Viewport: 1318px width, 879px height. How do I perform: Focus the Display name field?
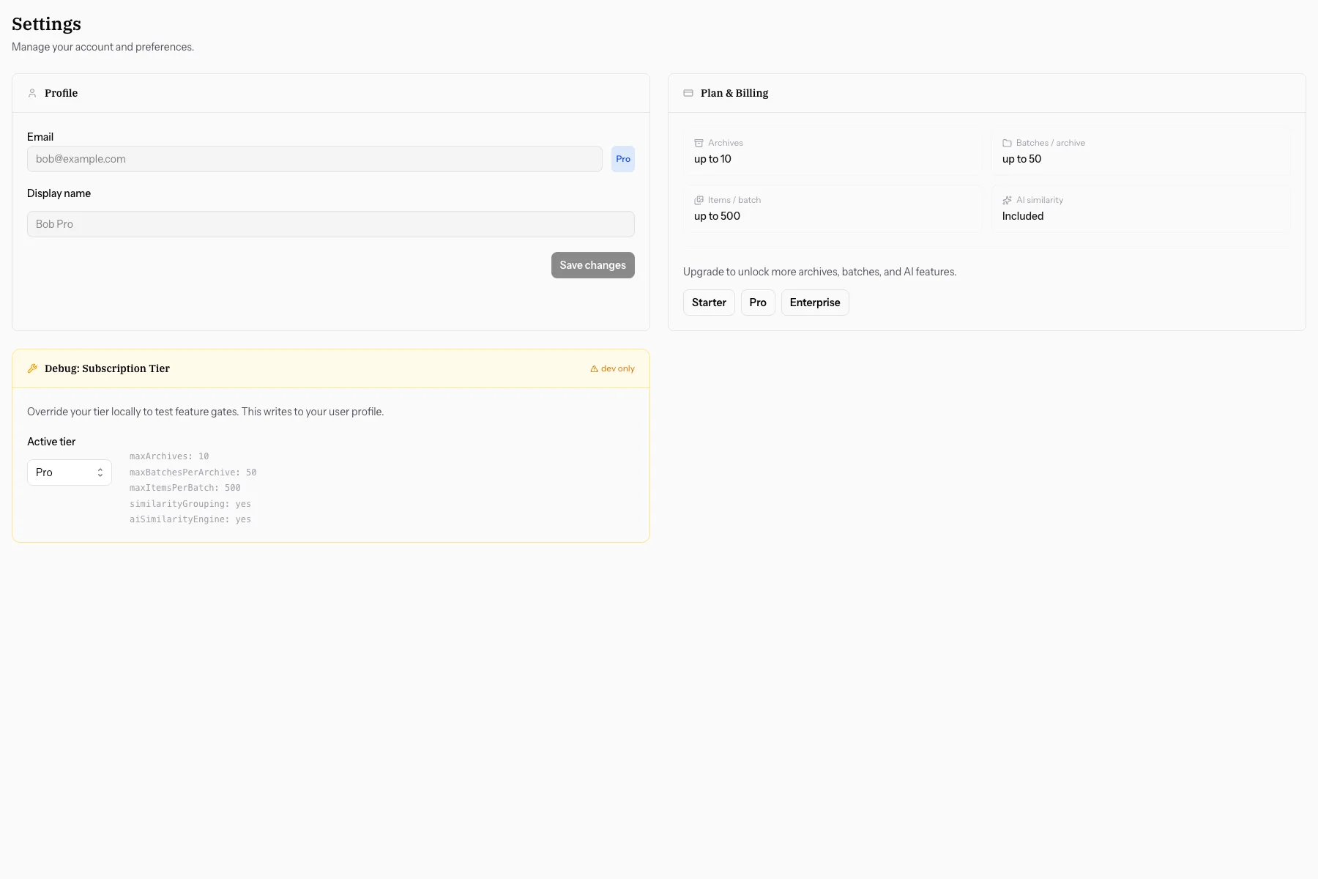coord(331,224)
